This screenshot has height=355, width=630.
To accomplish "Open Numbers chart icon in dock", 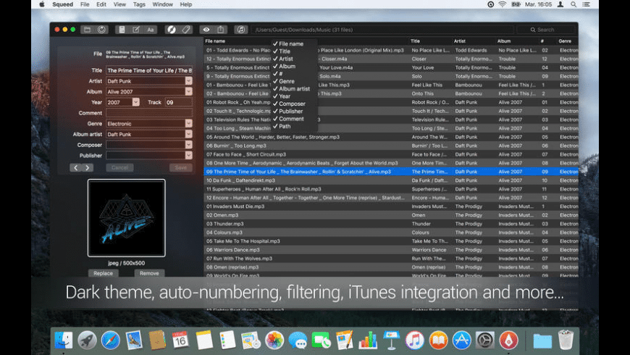I will pos(368,340).
